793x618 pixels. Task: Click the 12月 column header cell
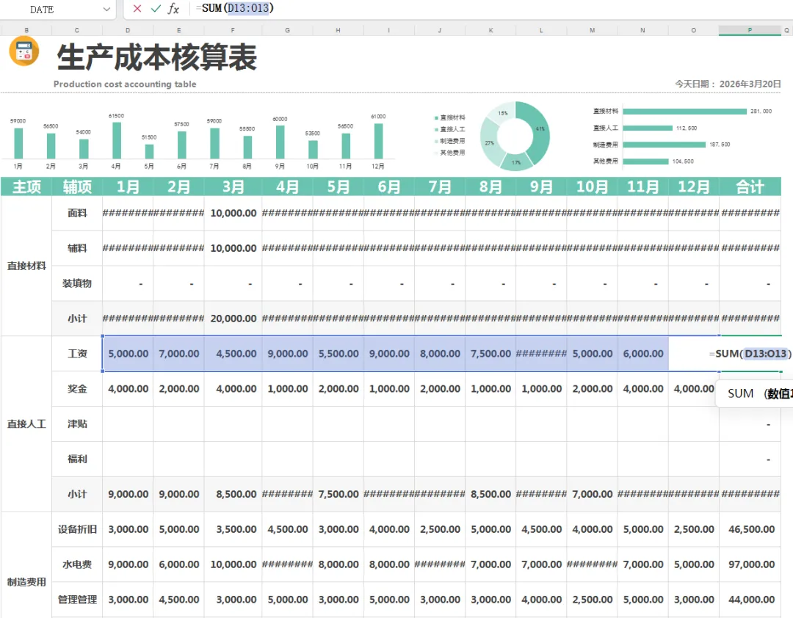[x=693, y=186]
